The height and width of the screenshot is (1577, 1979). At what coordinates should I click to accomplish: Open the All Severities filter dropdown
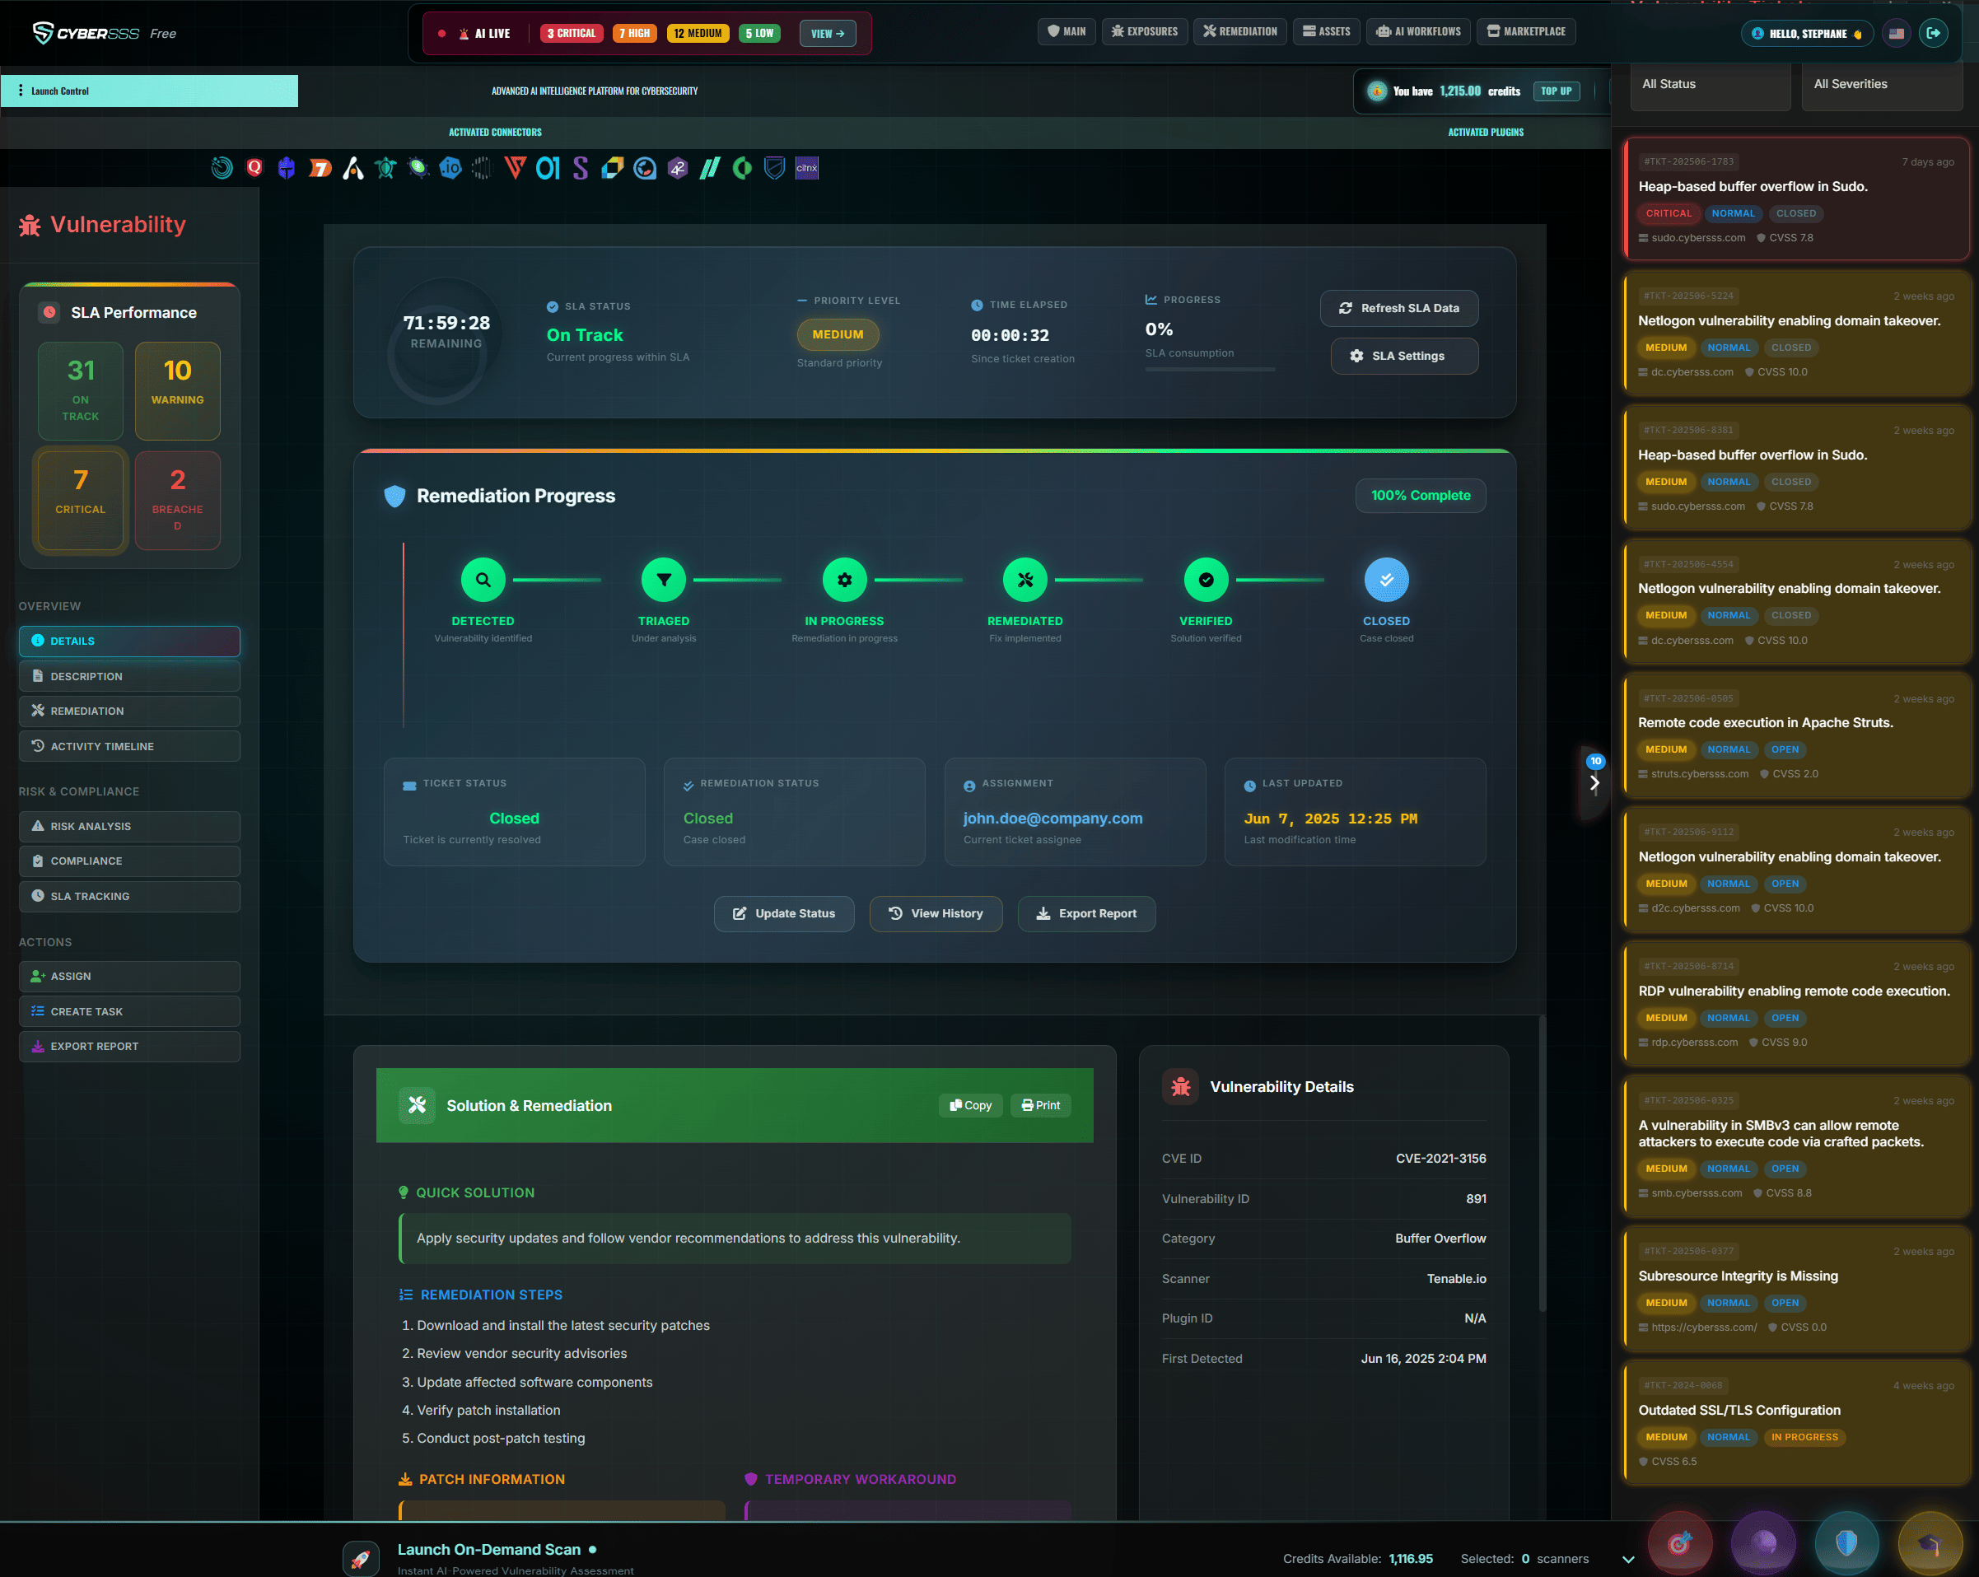tap(1882, 85)
